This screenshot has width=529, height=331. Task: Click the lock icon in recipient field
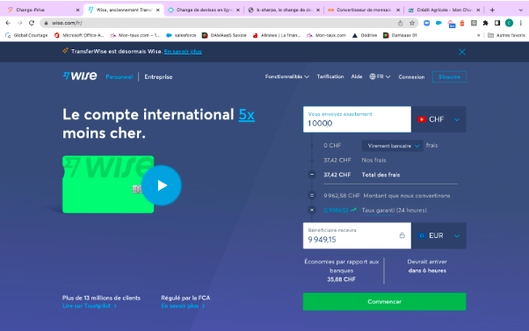(402, 235)
